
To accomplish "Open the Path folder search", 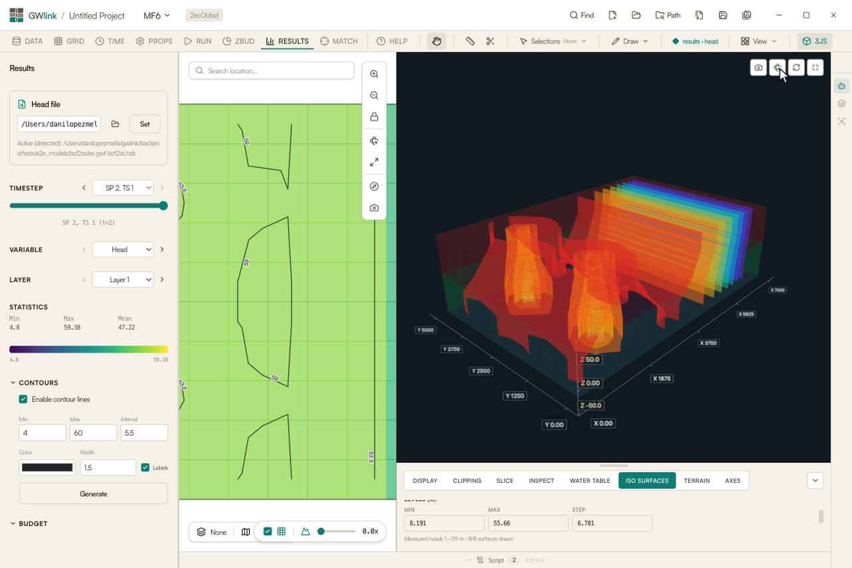I will click(668, 15).
